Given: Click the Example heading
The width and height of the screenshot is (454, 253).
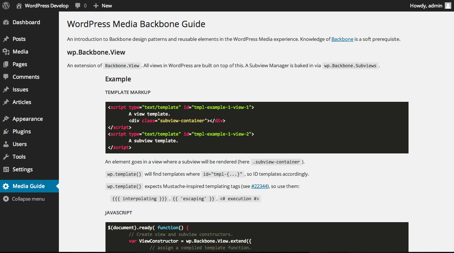Looking at the screenshot, I should (x=118, y=79).
